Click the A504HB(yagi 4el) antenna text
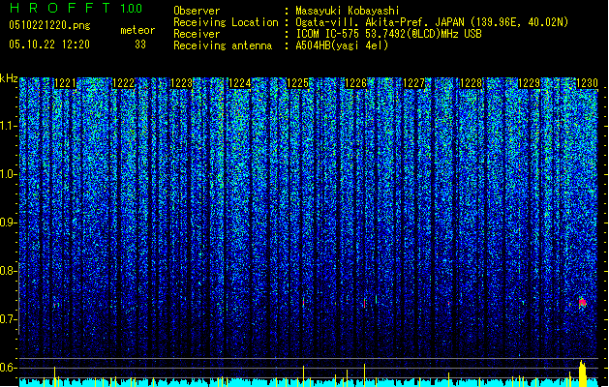The width and height of the screenshot is (609, 387). pos(342,45)
